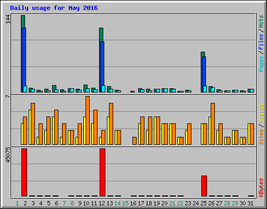Screen dimensions: 267x209
Task: Click the chart title 'Daily usage for May 2016'
Action: (54, 8)
